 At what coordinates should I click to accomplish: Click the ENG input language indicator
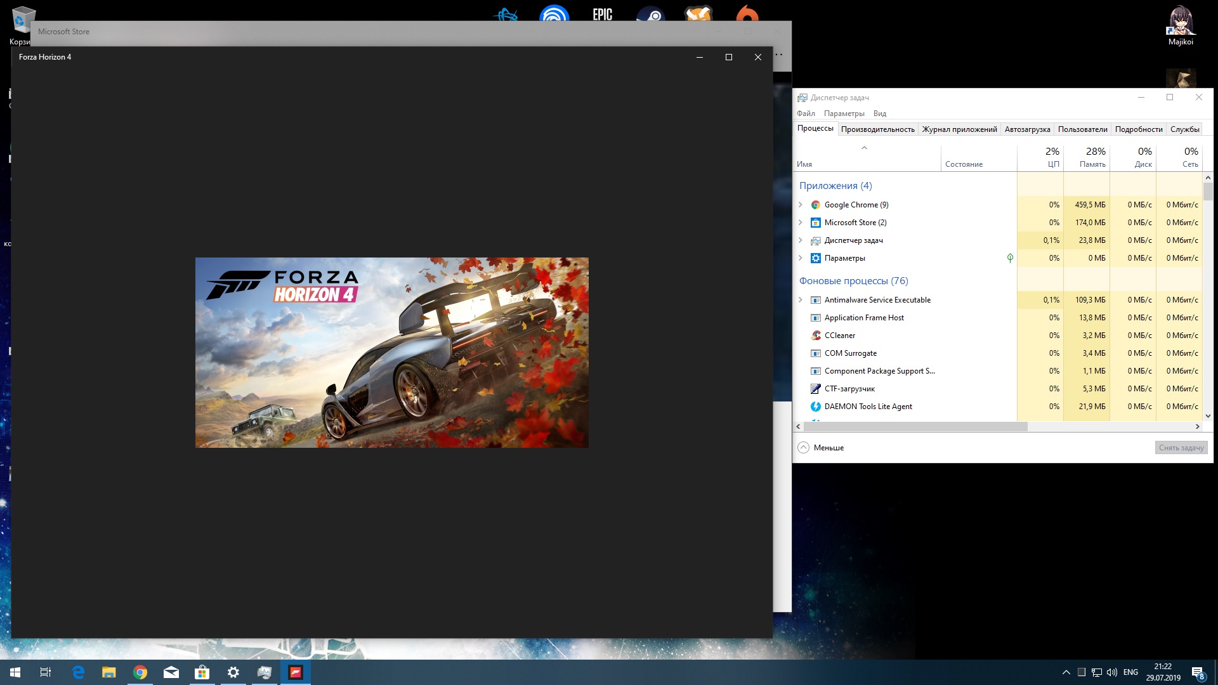click(x=1130, y=672)
